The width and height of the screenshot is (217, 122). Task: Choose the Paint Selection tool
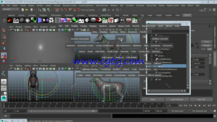point(4,43)
